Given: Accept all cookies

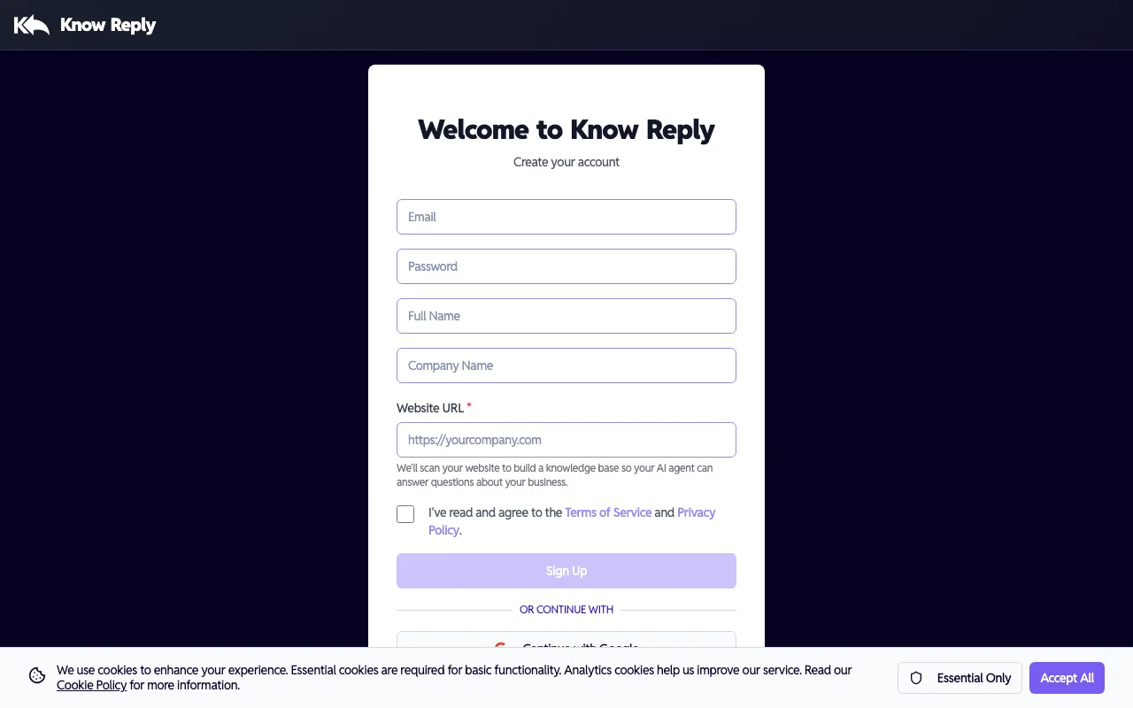Looking at the screenshot, I should coord(1067,678).
